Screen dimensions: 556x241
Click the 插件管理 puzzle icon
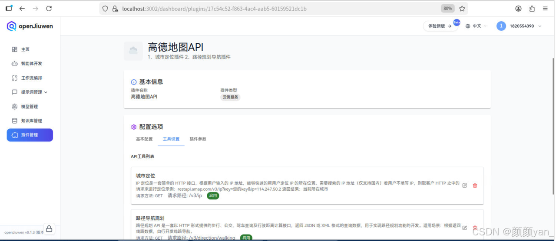15,135
